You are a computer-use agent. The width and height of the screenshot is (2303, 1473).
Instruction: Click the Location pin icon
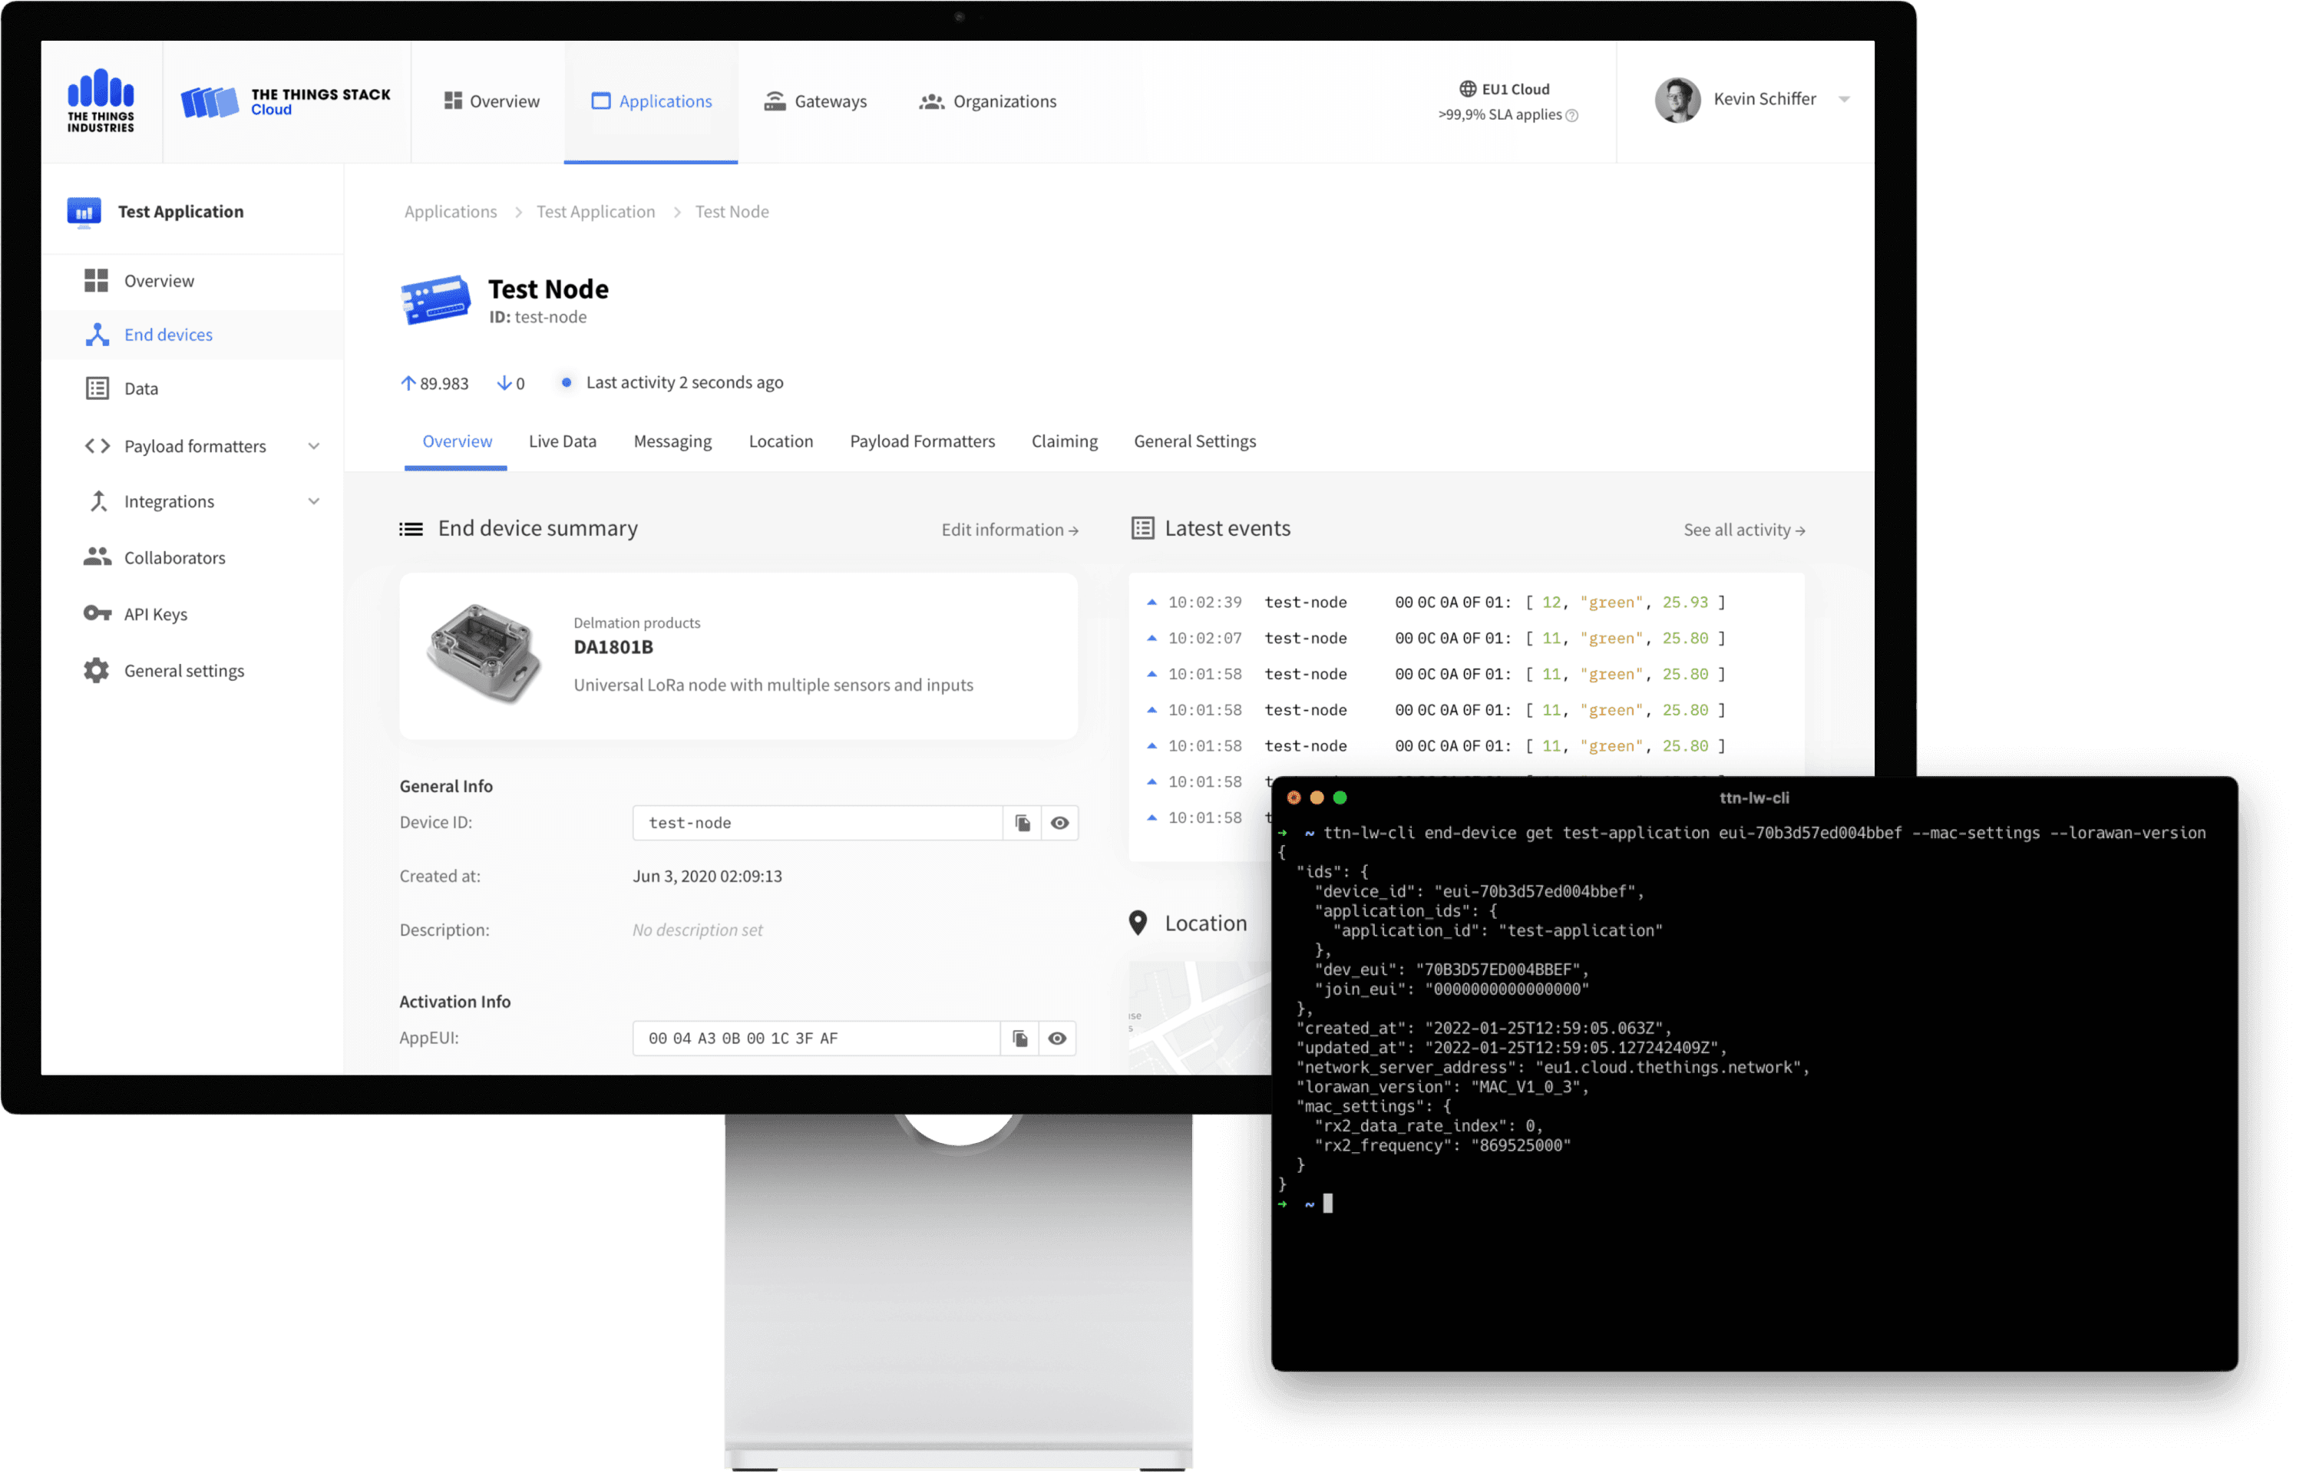[x=1137, y=923]
